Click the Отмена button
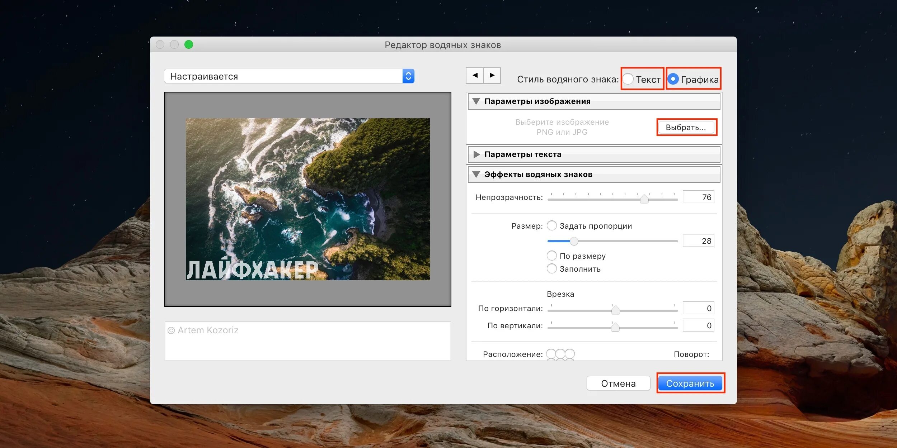This screenshot has height=448, width=897. pos(618,383)
